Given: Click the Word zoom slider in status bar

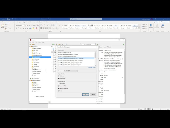Looking at the screenshot, I should [160, 109].
